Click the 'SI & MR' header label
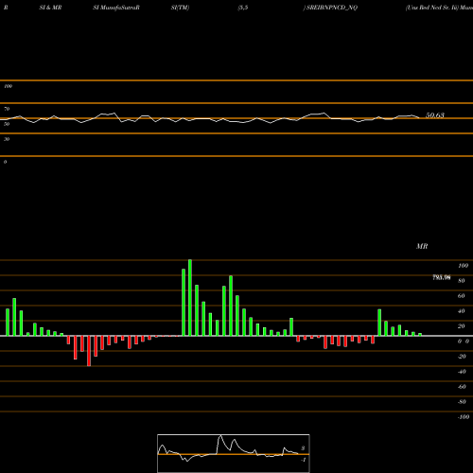This screenshot has width=473, height=473. [50, 8]
